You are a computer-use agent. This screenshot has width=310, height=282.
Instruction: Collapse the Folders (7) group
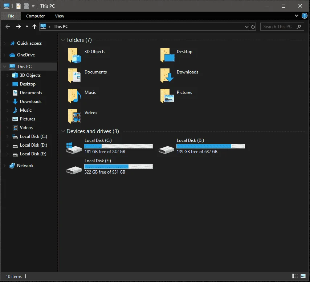pos(63,40)
